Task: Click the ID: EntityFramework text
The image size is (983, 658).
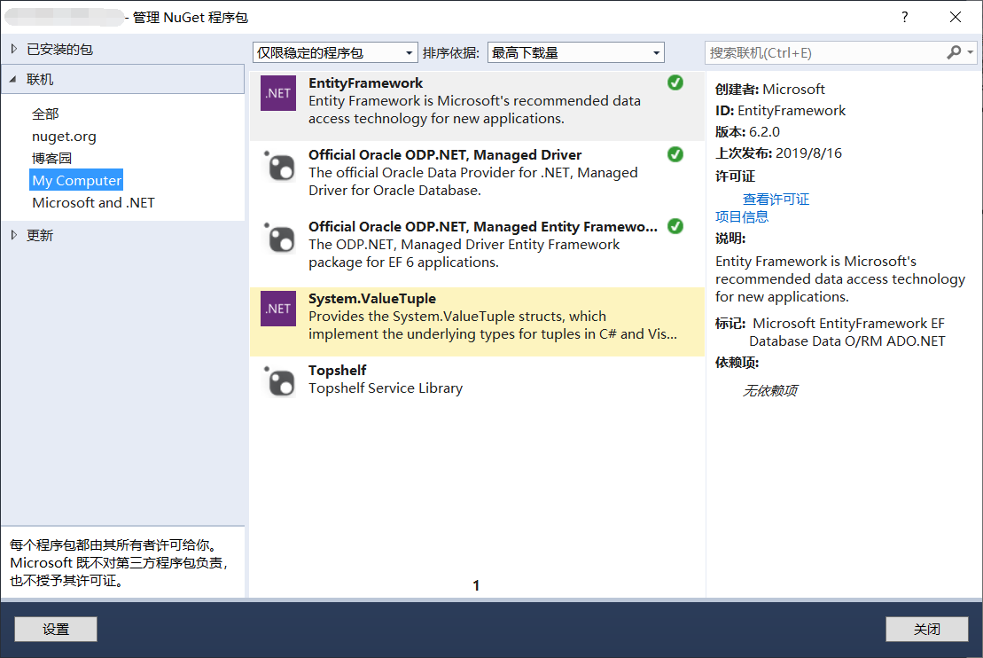Action: pos(781,110)
